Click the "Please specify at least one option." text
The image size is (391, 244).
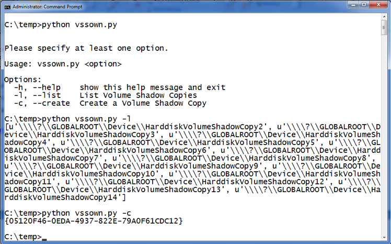click(x=86, y=48)
